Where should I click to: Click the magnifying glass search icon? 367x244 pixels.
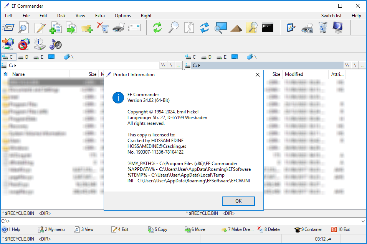pyautogui.click(x=174, y=28)
